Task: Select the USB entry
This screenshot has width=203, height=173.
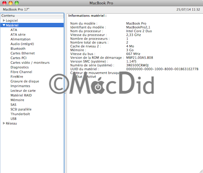Action: 13,119
